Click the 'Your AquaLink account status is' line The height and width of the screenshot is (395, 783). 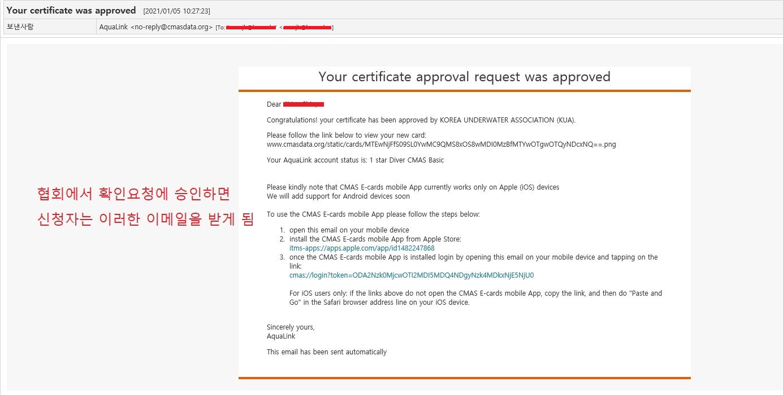[355, 160]
